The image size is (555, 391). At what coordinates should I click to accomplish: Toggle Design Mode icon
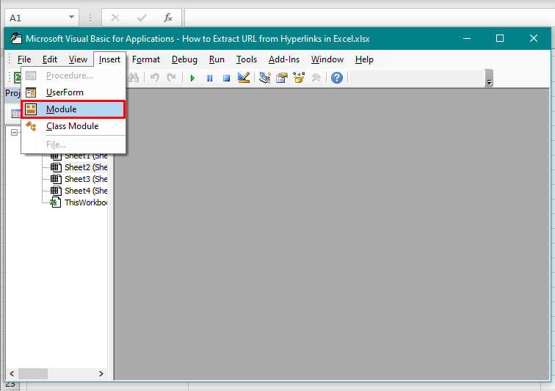[244, 78]
